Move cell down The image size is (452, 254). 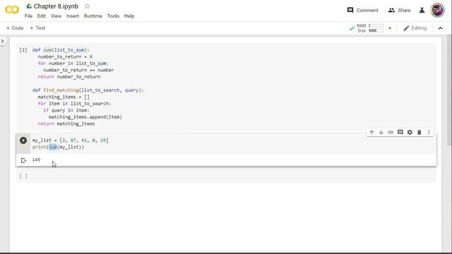click(x=381, y=132)
